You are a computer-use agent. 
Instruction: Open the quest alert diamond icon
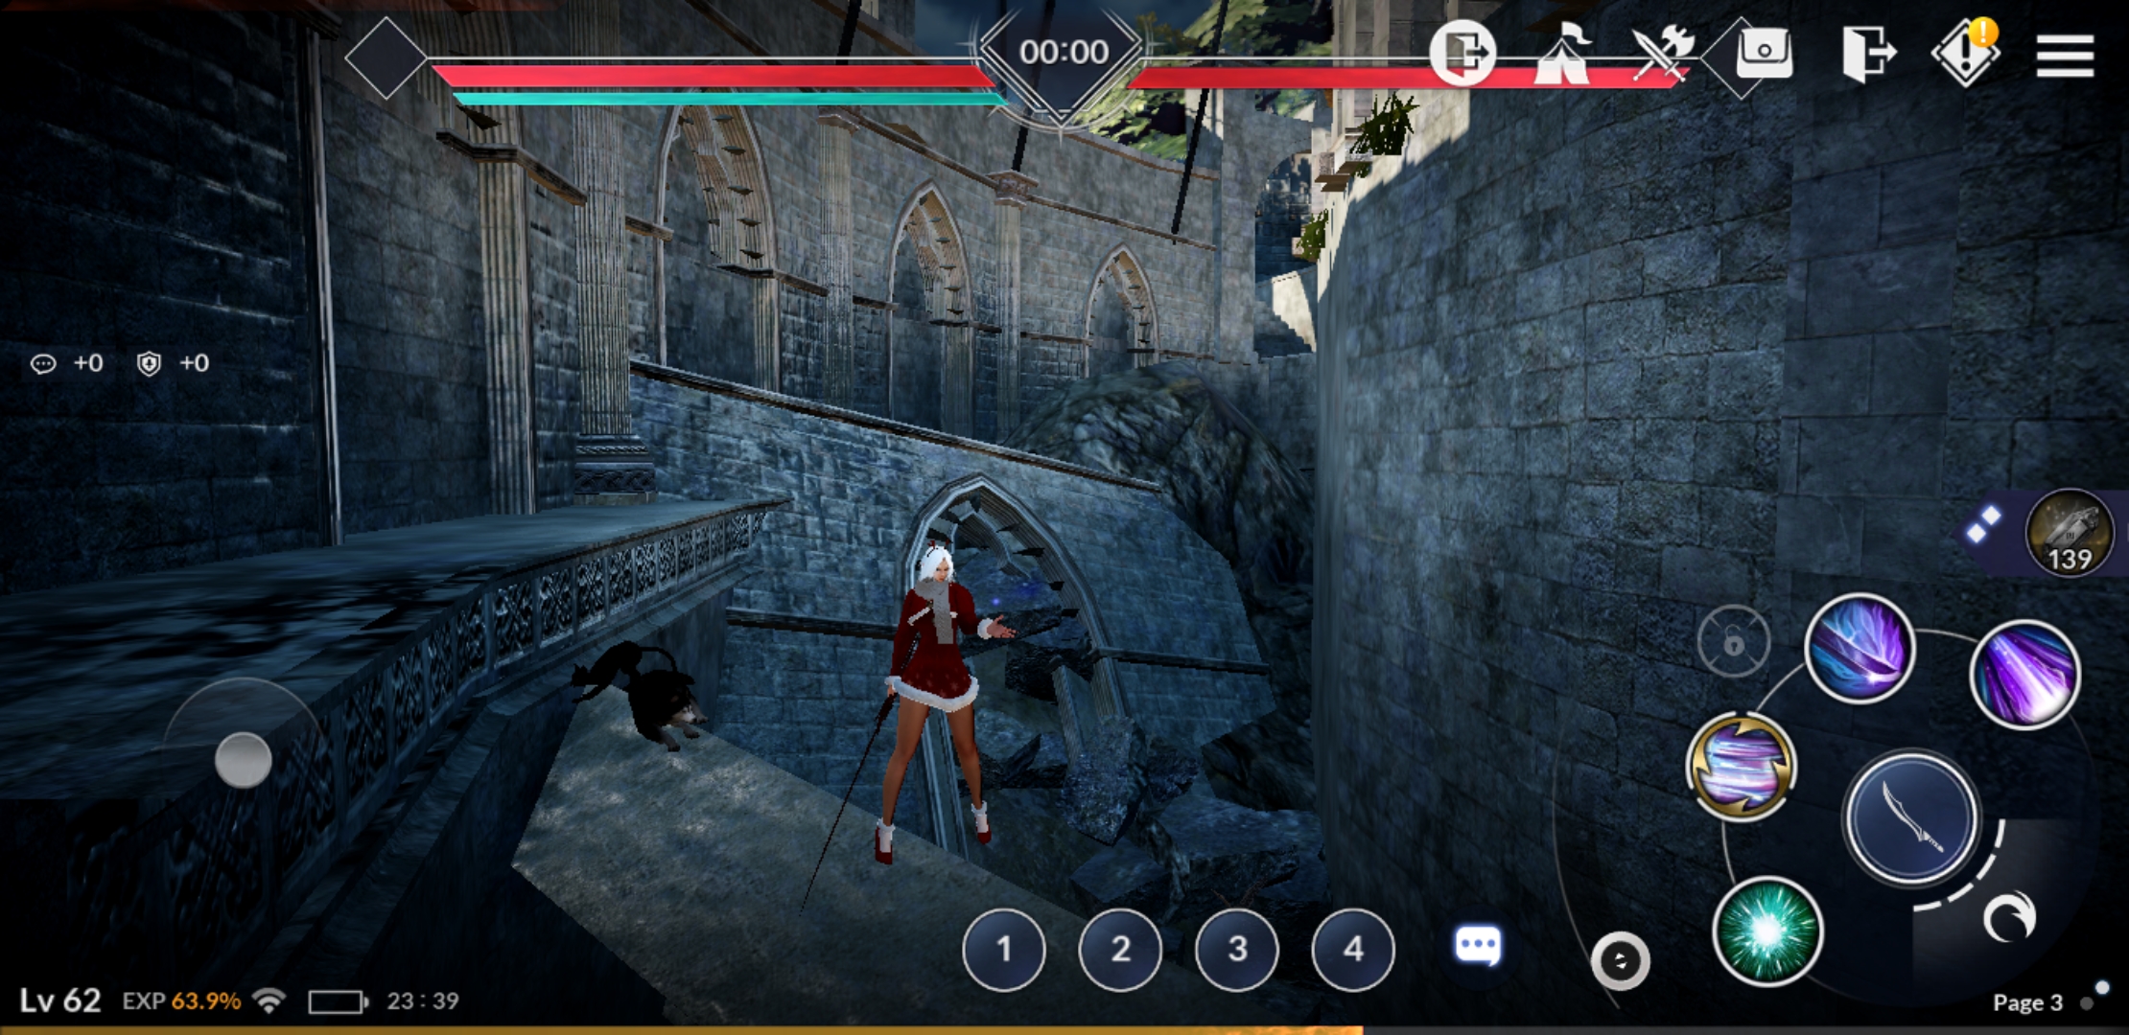[1966, 53]
